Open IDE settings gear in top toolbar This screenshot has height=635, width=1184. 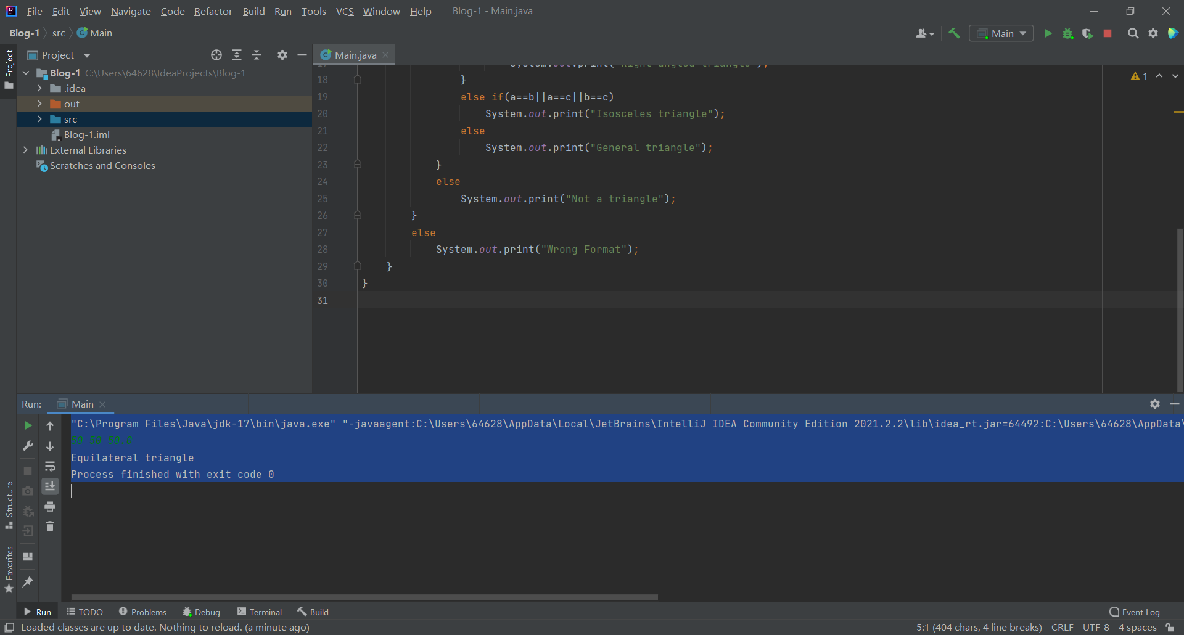coord(1153,33)
